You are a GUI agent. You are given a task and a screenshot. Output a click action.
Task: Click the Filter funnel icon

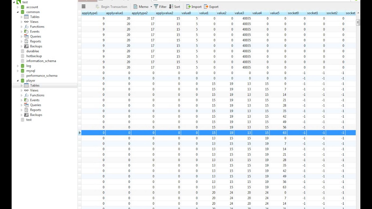tap(156, 6)
